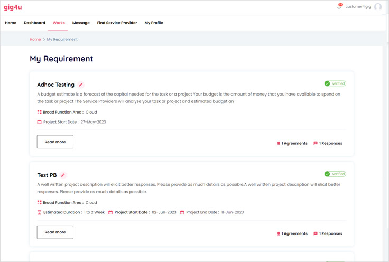Navigate to Find Service Provider

(x=117, y=23)
